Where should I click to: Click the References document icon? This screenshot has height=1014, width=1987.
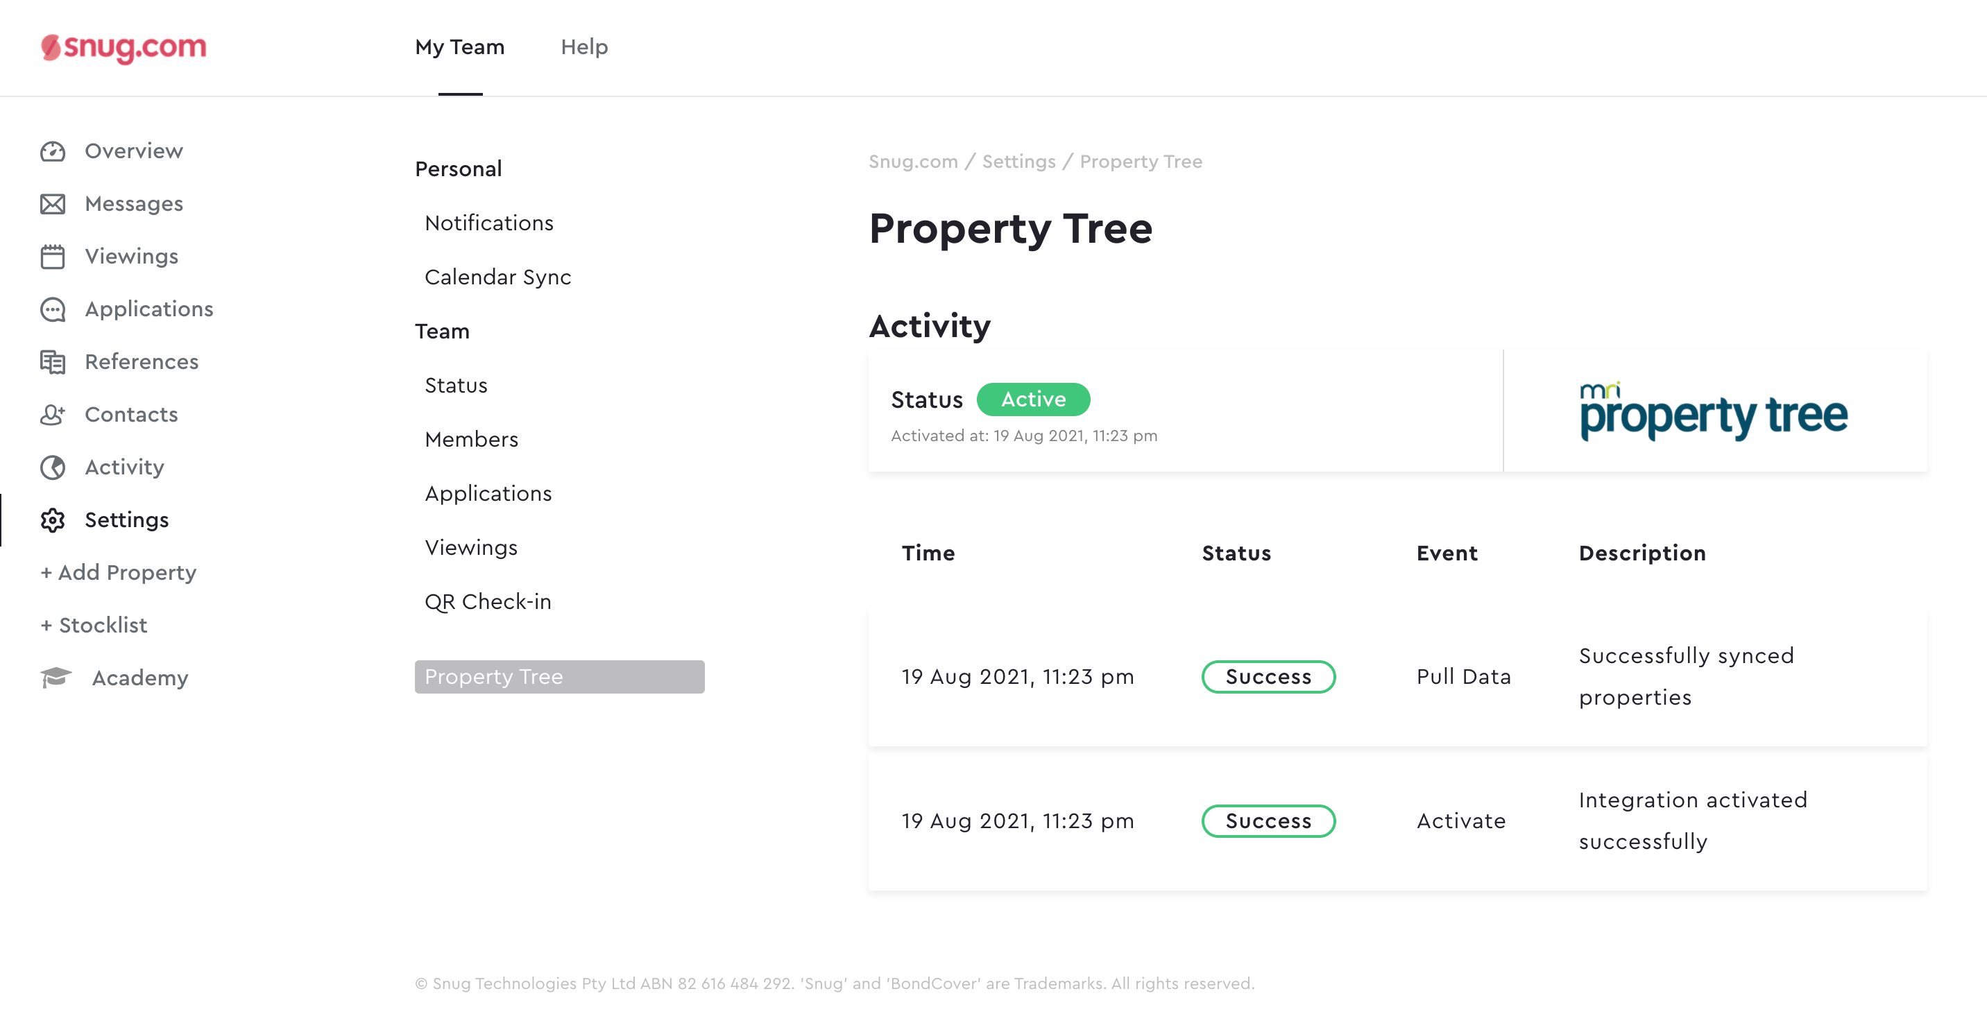(x=53, y=361)
